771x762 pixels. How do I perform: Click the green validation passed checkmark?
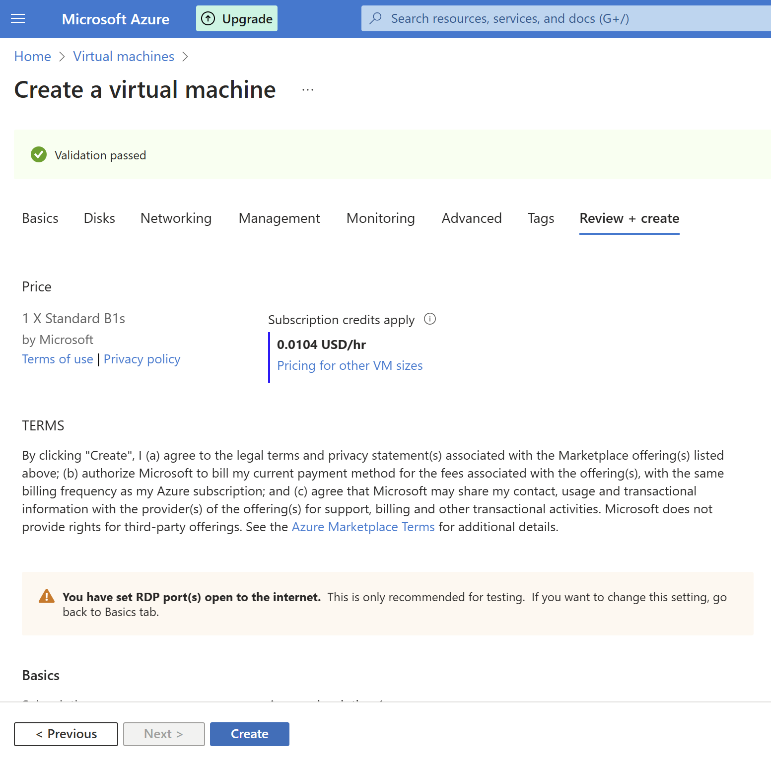pos(39,155)
